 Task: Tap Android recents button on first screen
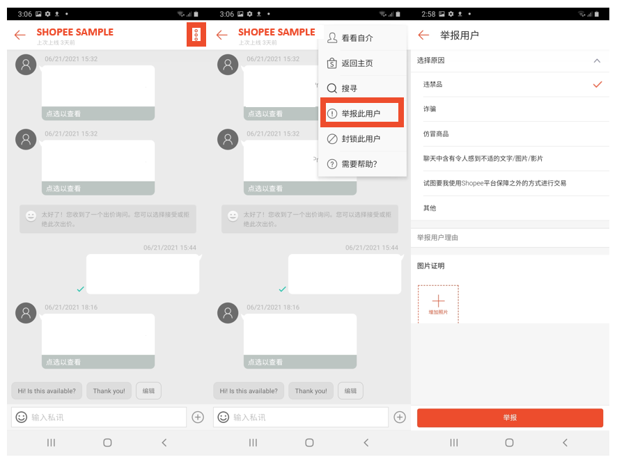(x=51, y=442)
